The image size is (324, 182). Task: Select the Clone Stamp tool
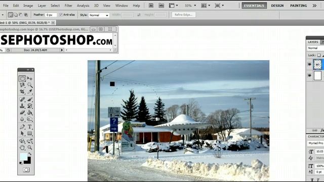22,106
